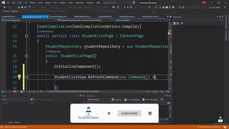Viewport: 229px width, 129px height.
Task: Click the editor vertical scrollbar
Action: pyautogui.click(x=170, y=56)
